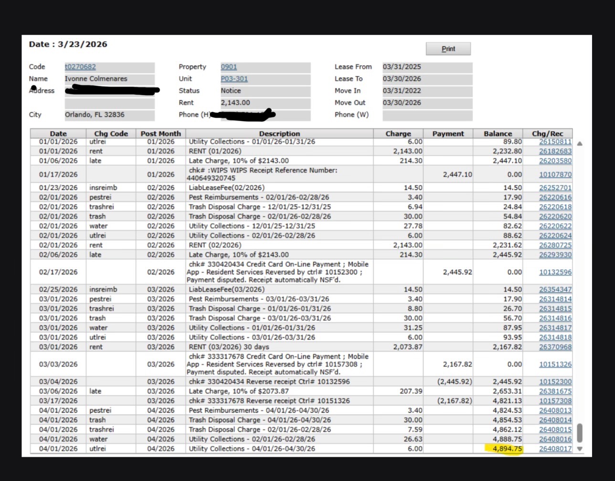The image size is (615, 481).
Task: Click the Lease To date field
Action: pyautogui.click(x=426, y=79)
